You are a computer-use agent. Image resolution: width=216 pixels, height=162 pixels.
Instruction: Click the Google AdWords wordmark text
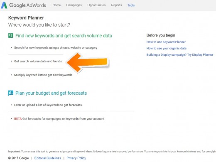27,5
